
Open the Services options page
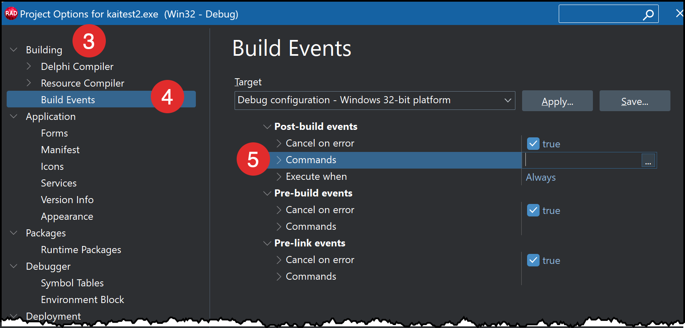click(59, 183)
